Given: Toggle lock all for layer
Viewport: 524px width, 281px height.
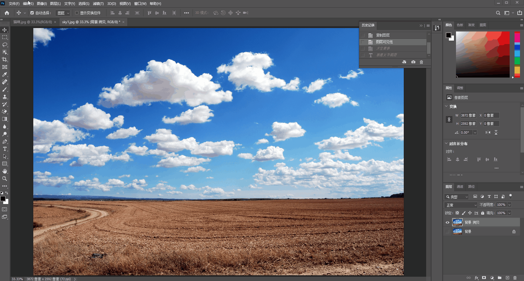Looking at the screenshot, I should pyautogui.click(x=483, y=213).
